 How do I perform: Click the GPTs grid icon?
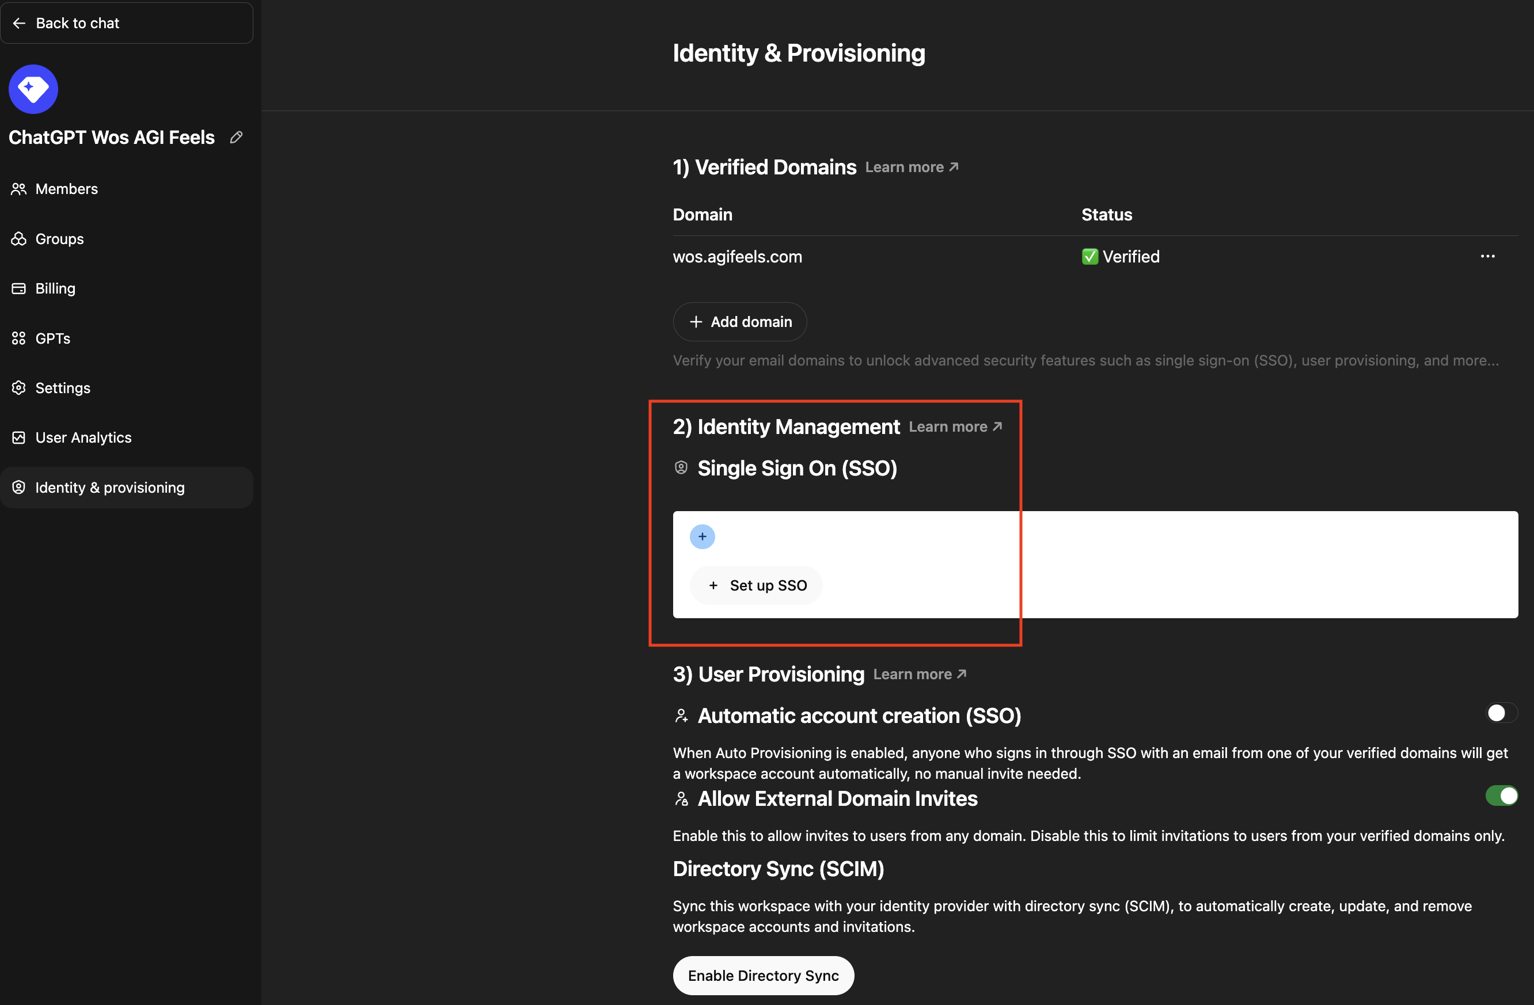(18, 337)
